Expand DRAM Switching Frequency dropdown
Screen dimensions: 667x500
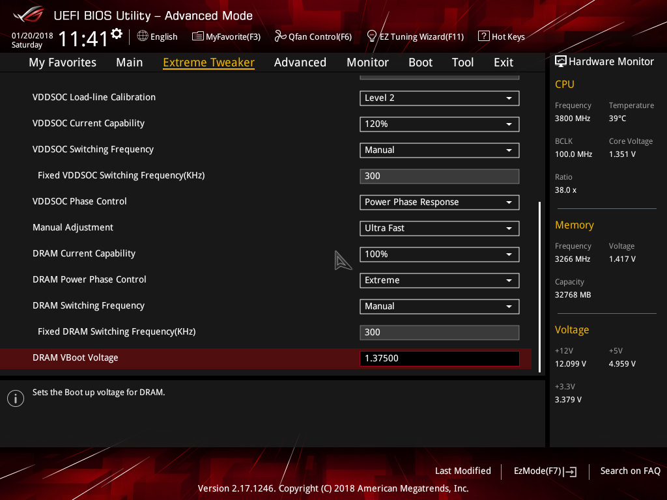440,307
